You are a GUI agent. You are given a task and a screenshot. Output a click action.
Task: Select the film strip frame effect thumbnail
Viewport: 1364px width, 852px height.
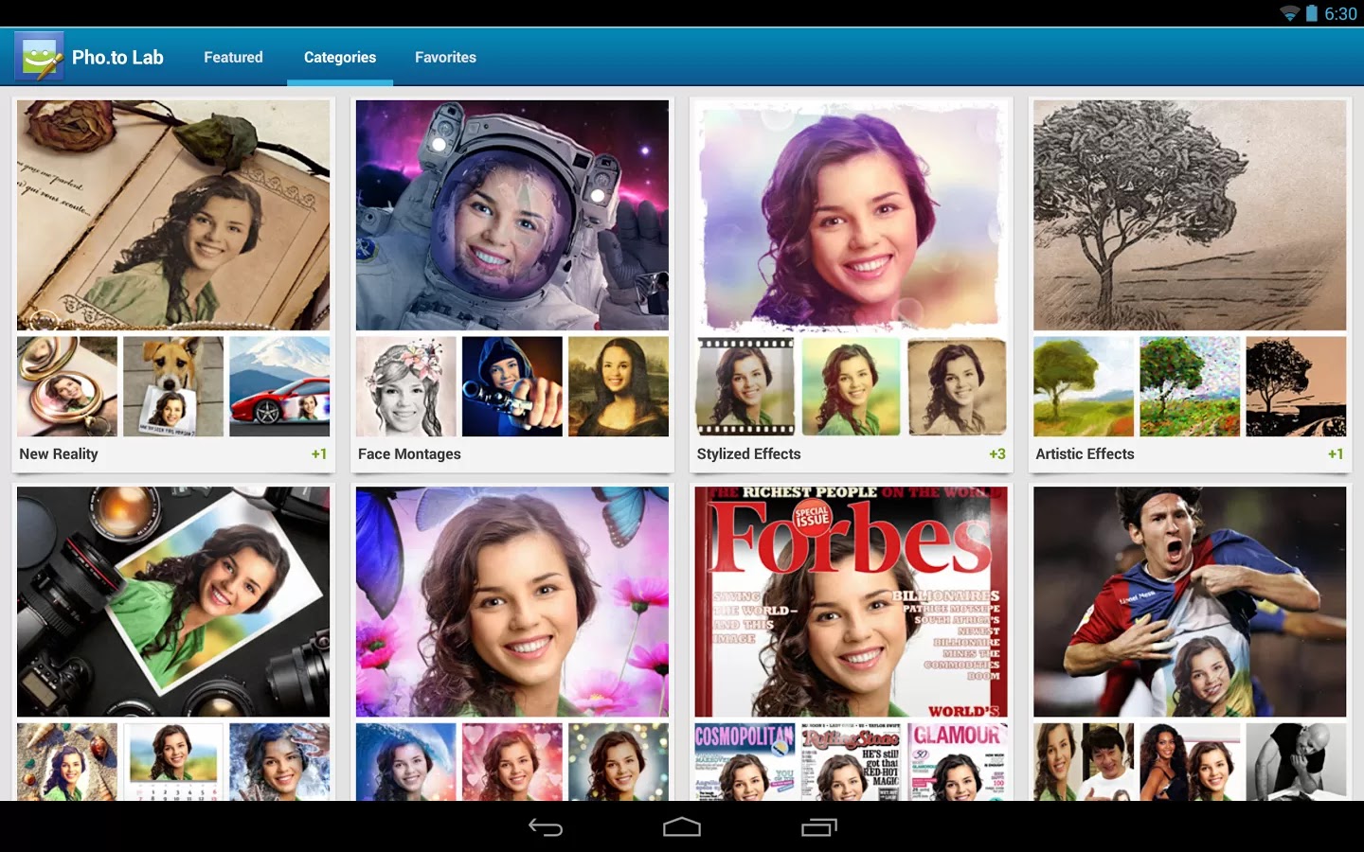745,386
